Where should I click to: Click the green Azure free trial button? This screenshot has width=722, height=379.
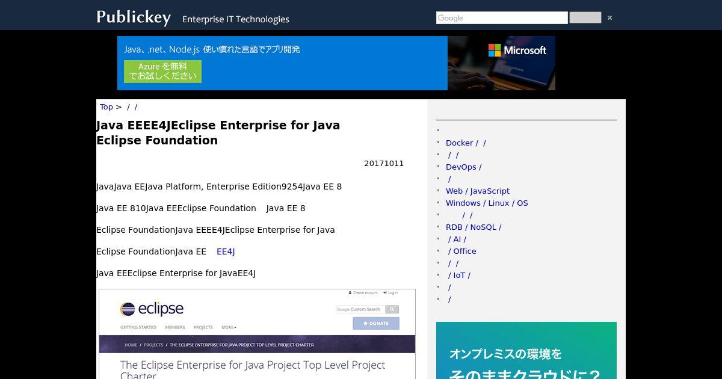pos(162,72)
